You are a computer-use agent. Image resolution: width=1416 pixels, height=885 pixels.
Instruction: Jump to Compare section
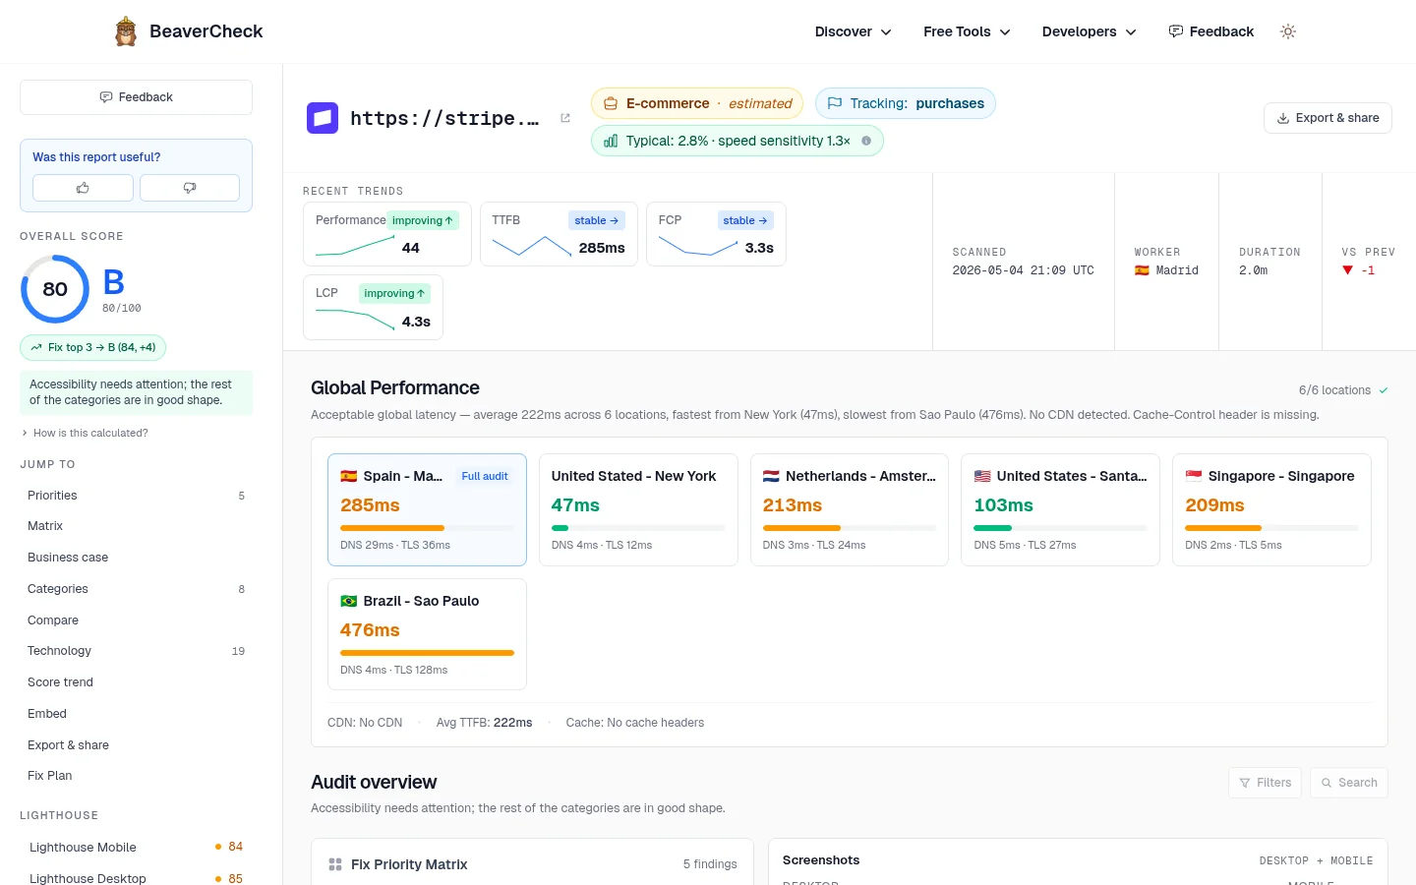(x=136, y=620)
